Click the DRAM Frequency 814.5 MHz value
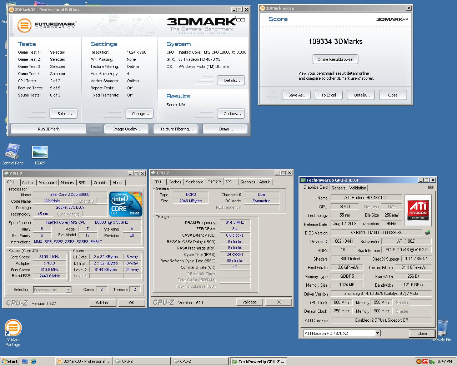This screenshot has width=457, height=366. pos(235,222)
